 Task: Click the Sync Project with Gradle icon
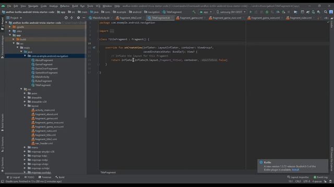pyautogui.click(x=308, y=12)
